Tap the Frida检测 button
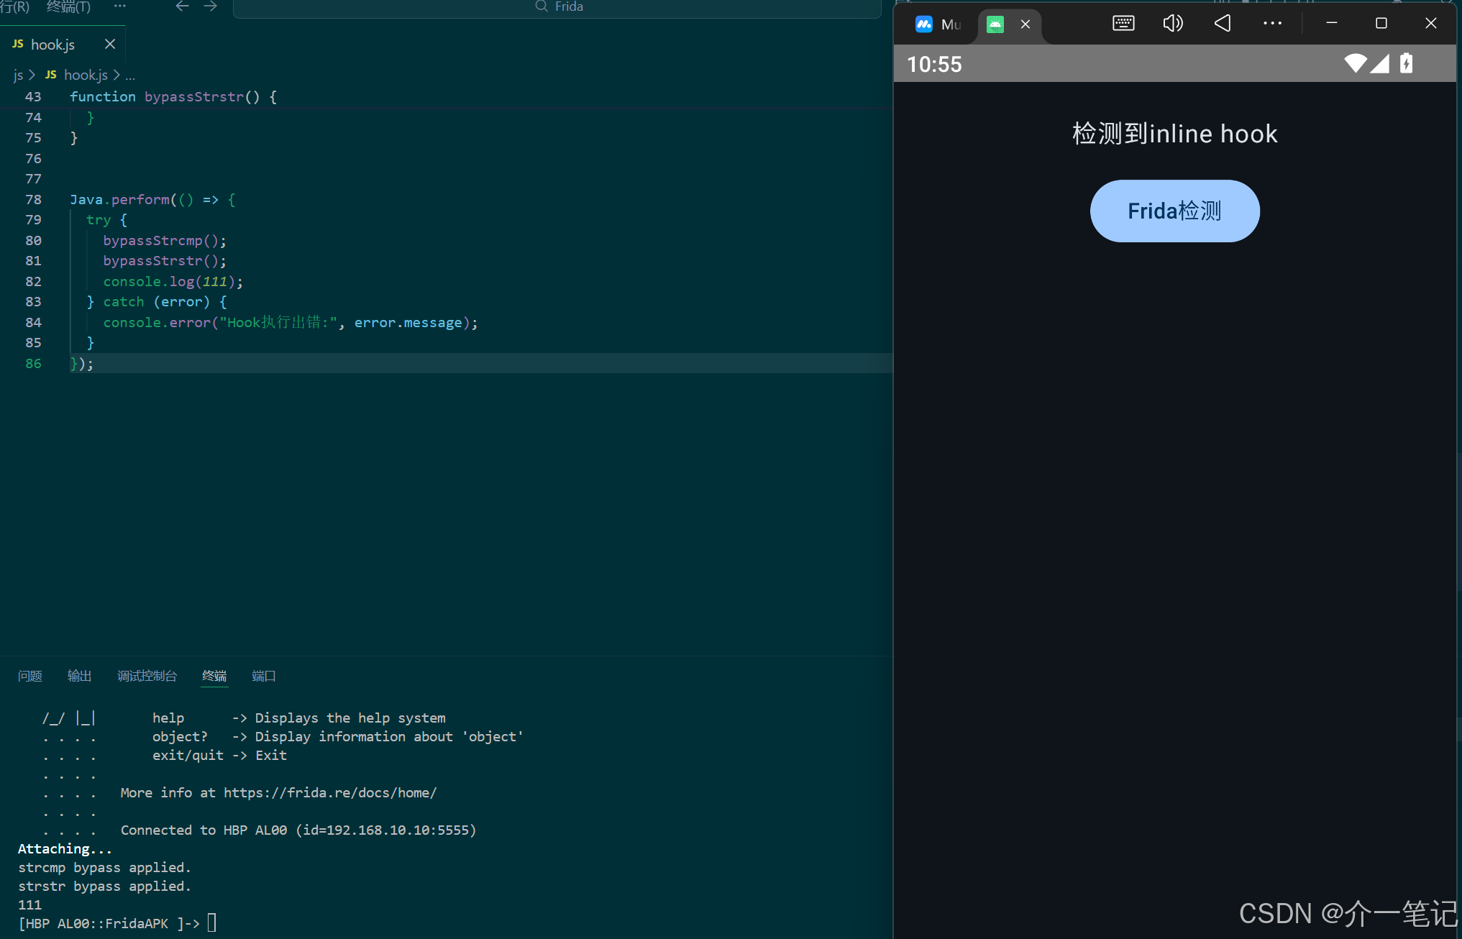Screen dimensions: 1462x939 (1174, 211)
